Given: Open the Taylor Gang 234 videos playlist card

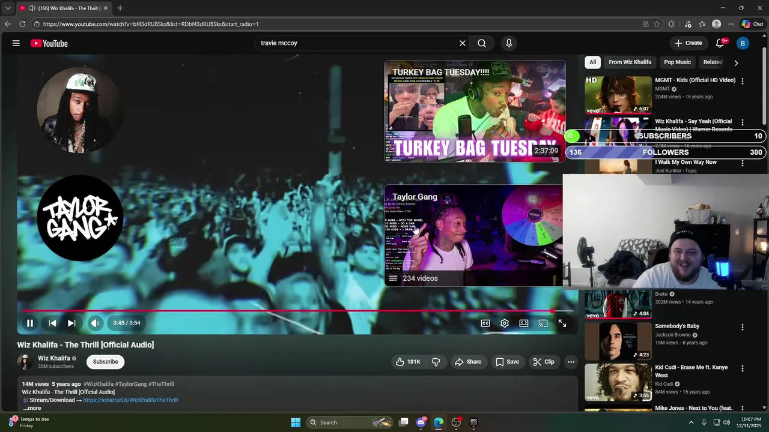Looking at the screenshot, I should click(473, 235).
